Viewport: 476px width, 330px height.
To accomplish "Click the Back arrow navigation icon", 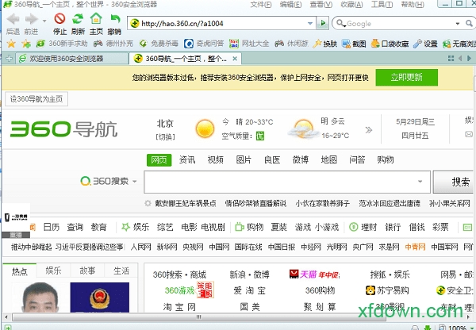I will (11, 19).
